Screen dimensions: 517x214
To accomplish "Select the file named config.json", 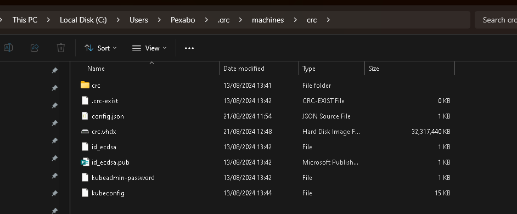I will [x=108, y=116].
